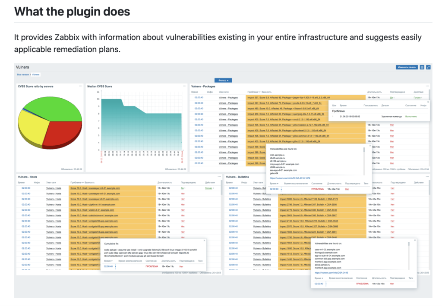Open the Vulners - Hosts widget menu dots
The width and height of the screenshot is (442, 306).
[219, 177]
